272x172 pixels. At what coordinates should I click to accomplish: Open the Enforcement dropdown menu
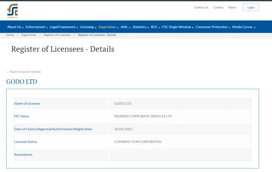(x=37, y=27)
